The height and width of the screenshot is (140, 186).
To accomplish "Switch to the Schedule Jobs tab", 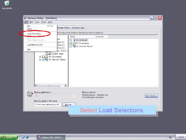I will [78, 27].
